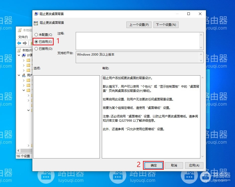Click the Forward arrow in group policy editor

[25, 43]
